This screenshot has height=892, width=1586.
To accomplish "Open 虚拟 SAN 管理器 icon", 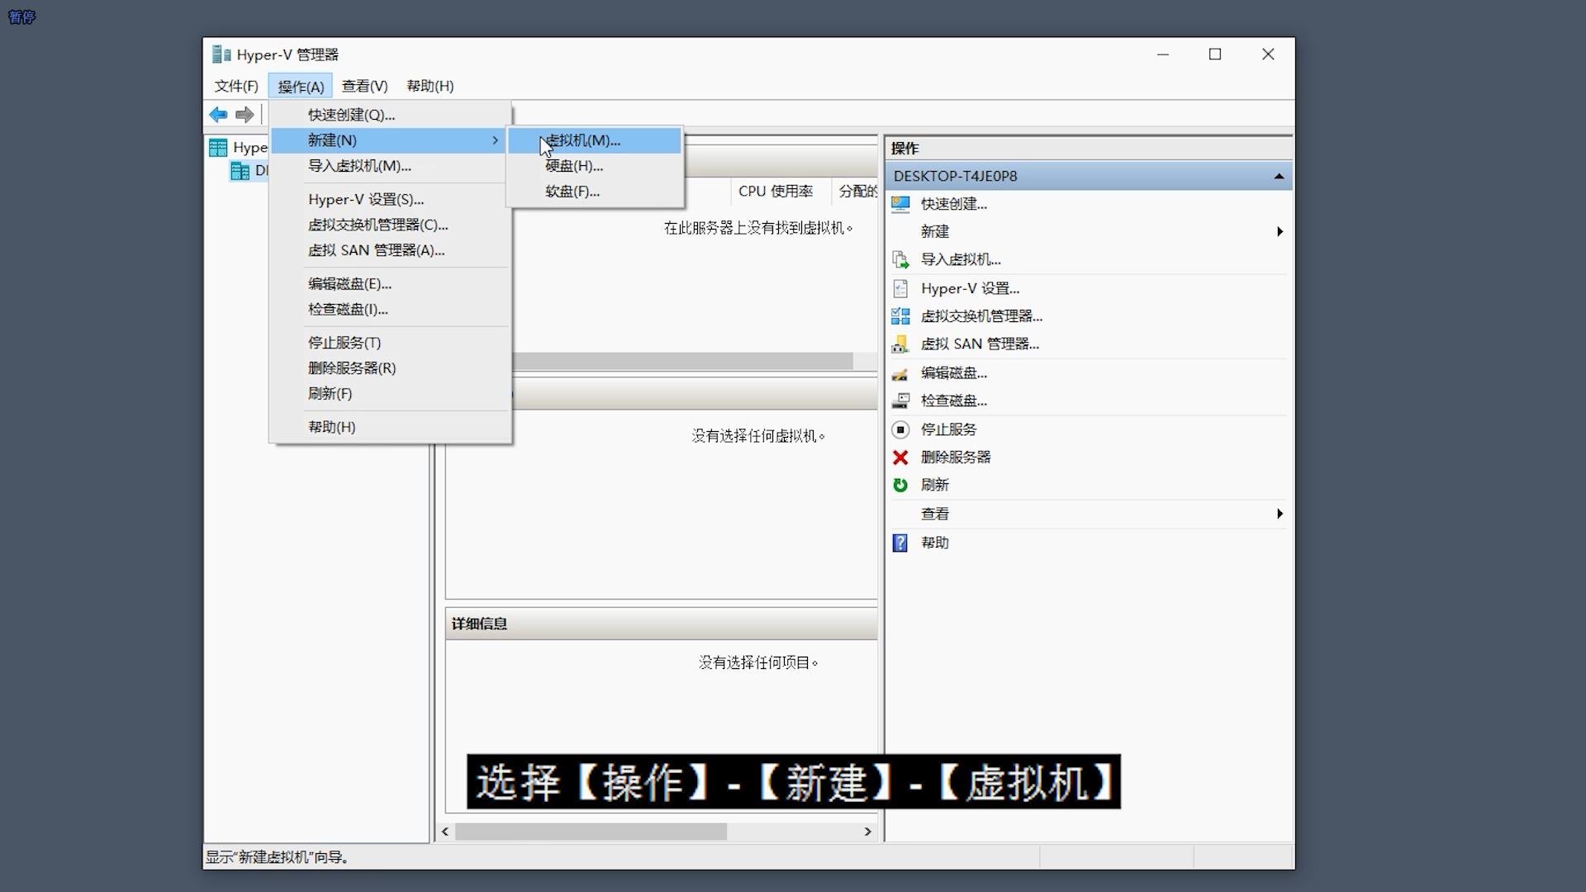I will [900, 344].
